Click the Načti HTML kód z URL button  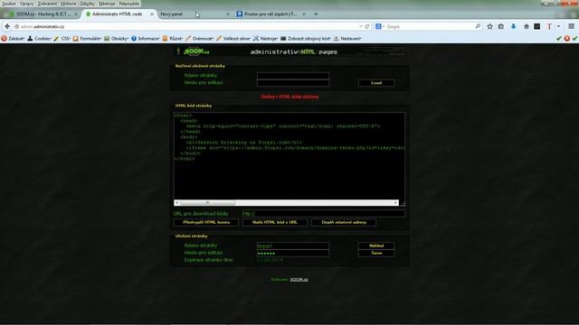pos(275,222)
